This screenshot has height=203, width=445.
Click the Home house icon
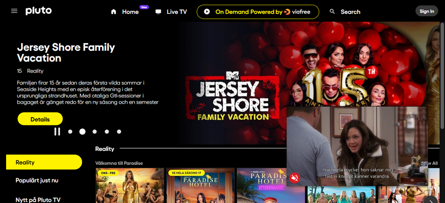pos(113,12)
